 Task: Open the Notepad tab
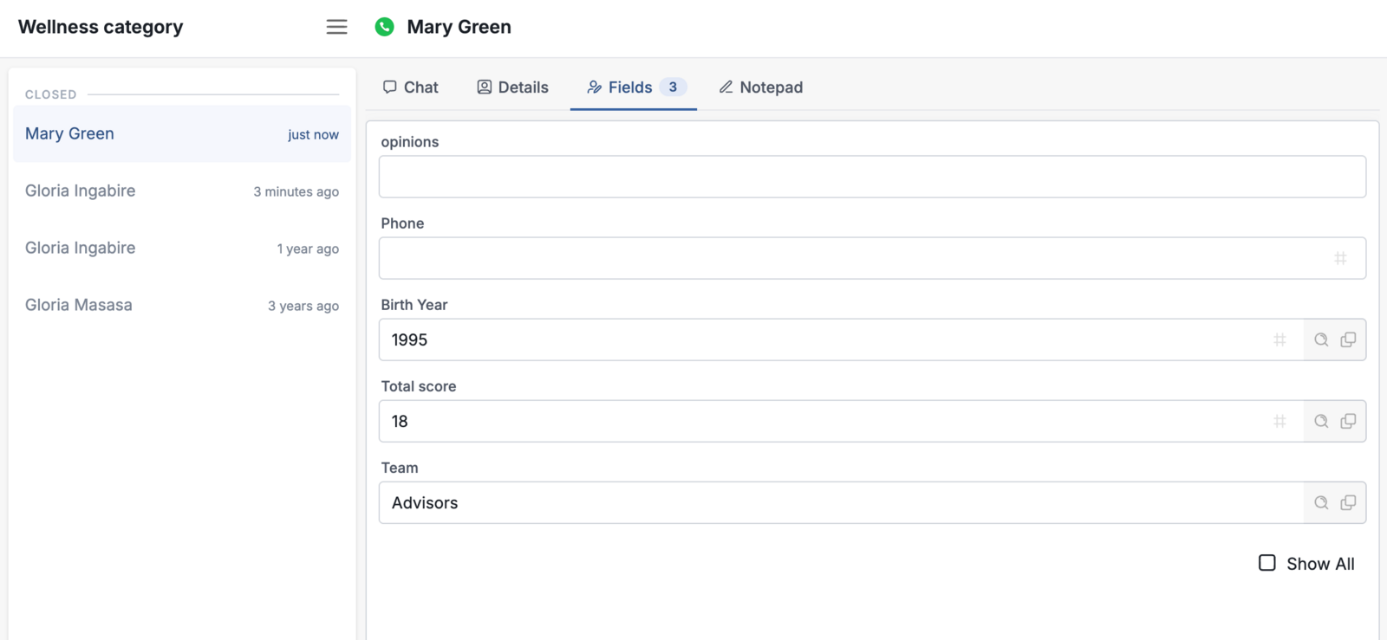pyautogui.click(x=761, y=87)
